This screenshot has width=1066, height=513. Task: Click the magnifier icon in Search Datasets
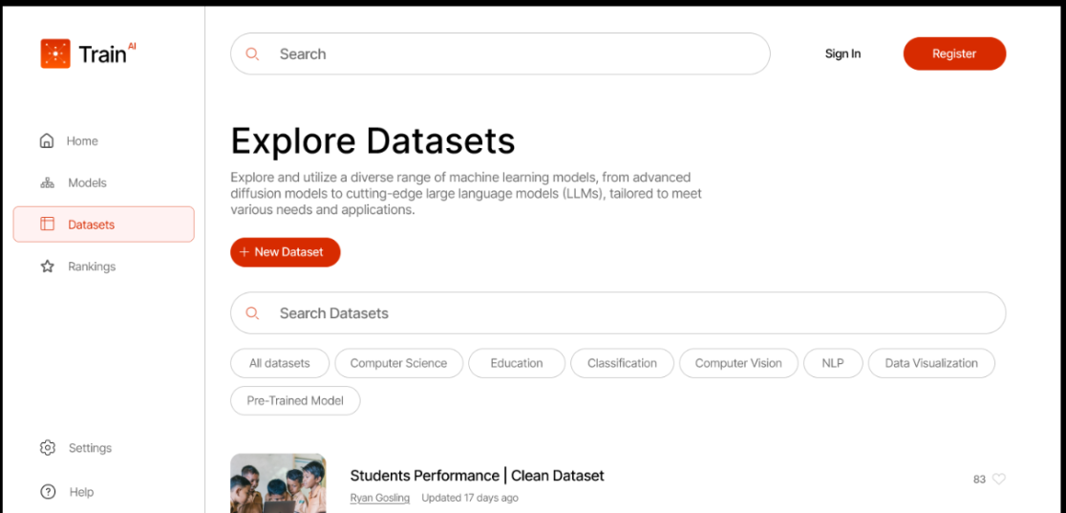click(252, 313)
